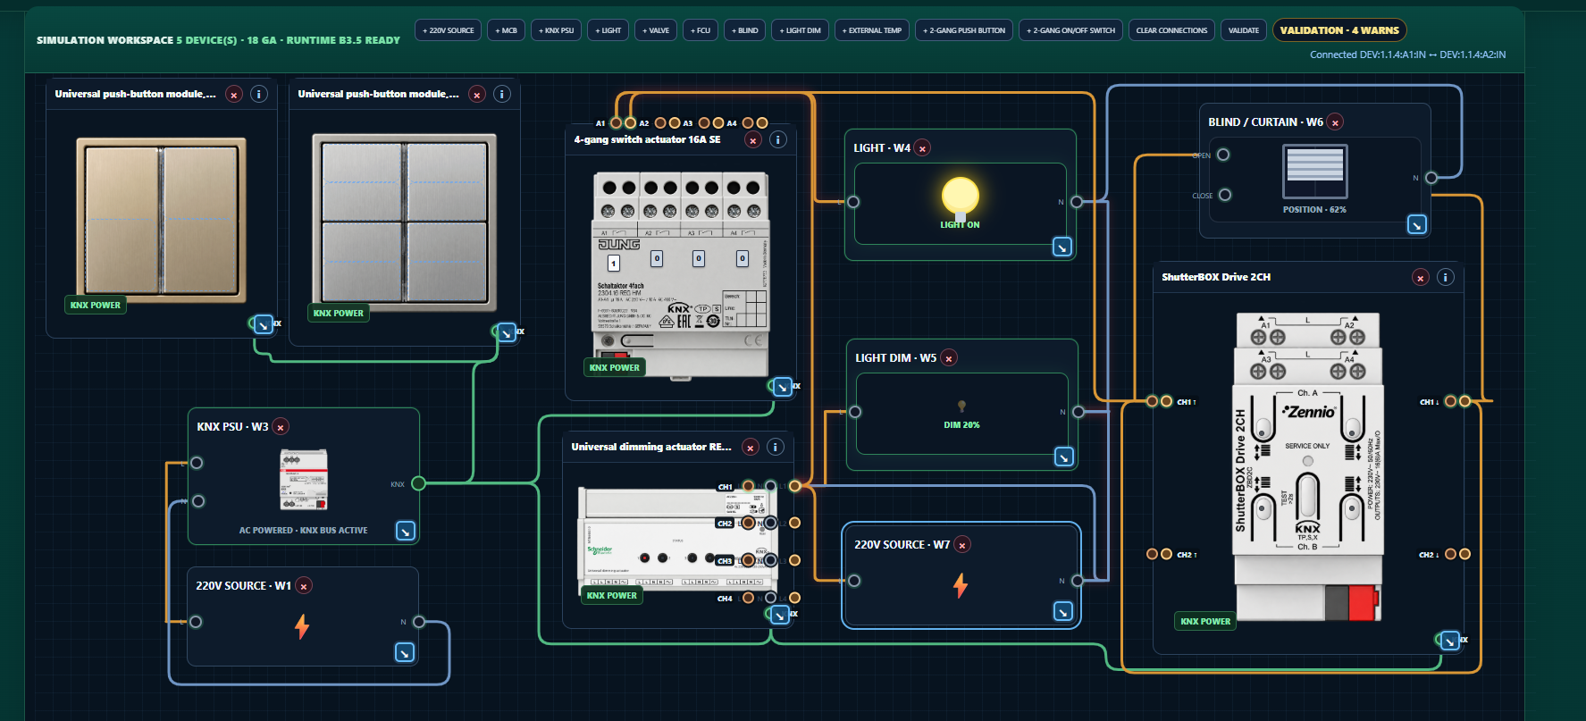The width and height of the screenshot is (1586, 721).
Task: Open info for 4-gang switch actuator
Action: (778, 139)
